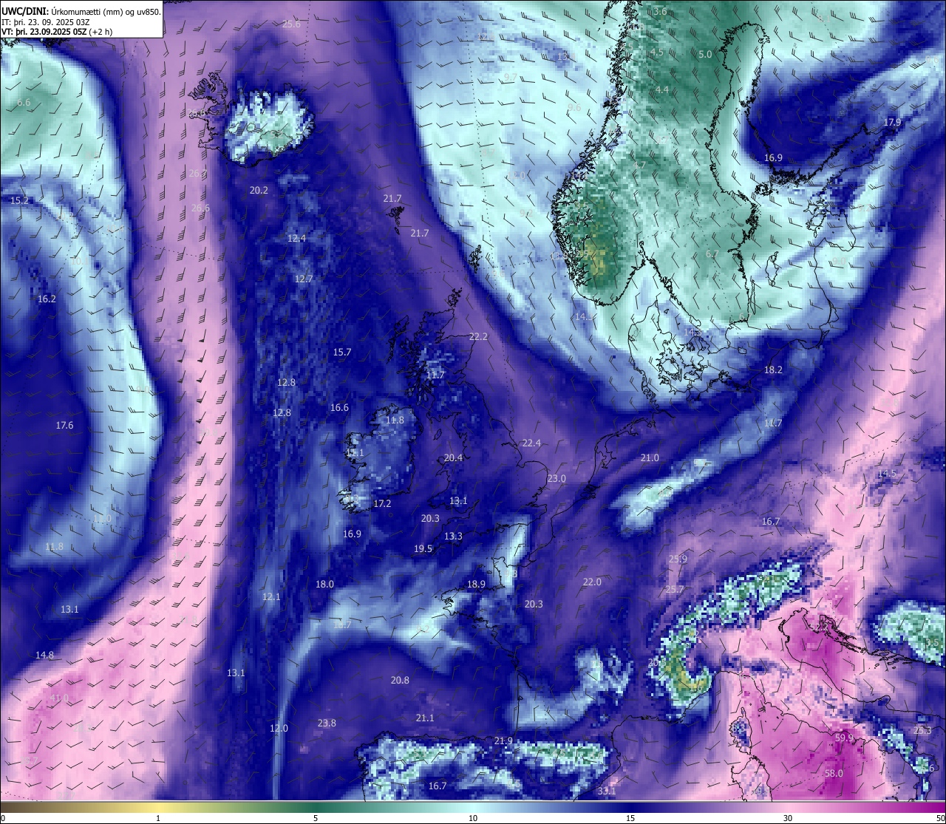Click the 23.0 map value

pos(557,478)
